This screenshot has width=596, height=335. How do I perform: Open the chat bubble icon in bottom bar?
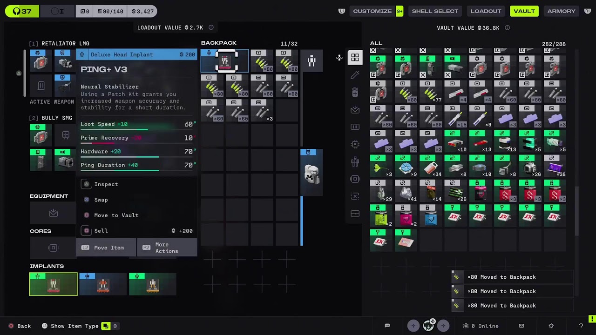tap(387, 326)
